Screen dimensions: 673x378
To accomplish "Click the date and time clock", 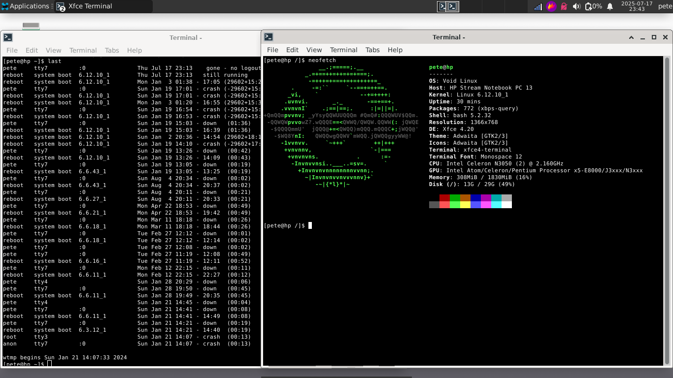I will [x=637, y=6].
